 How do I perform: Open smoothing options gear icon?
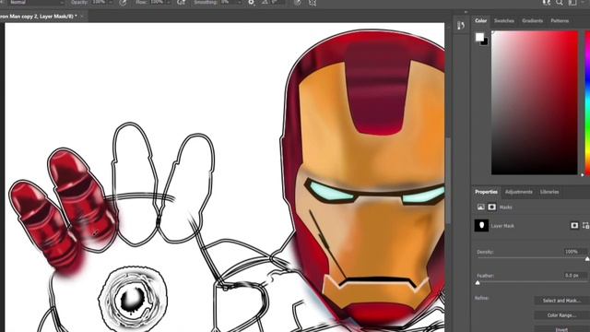click(x=251, y=3)
